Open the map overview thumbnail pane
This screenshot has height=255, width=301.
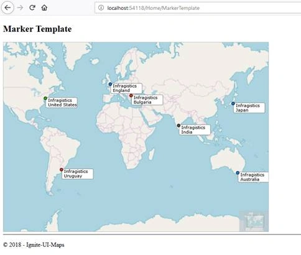coord(254,221)
